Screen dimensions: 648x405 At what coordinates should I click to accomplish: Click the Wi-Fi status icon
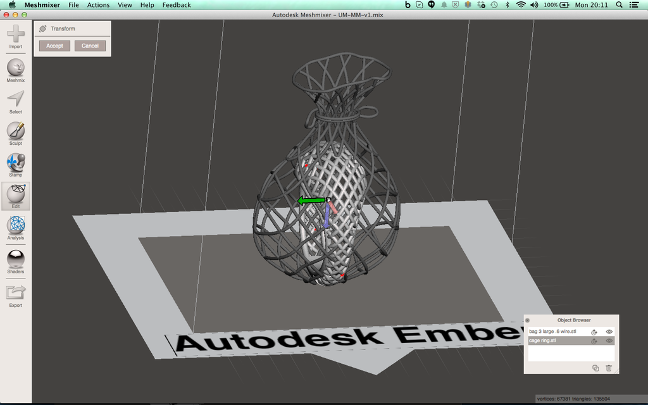tap(521, 5)
